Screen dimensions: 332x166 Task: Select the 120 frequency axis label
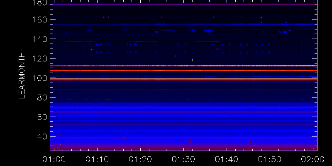pyautogui.click(x=40, y=59)
